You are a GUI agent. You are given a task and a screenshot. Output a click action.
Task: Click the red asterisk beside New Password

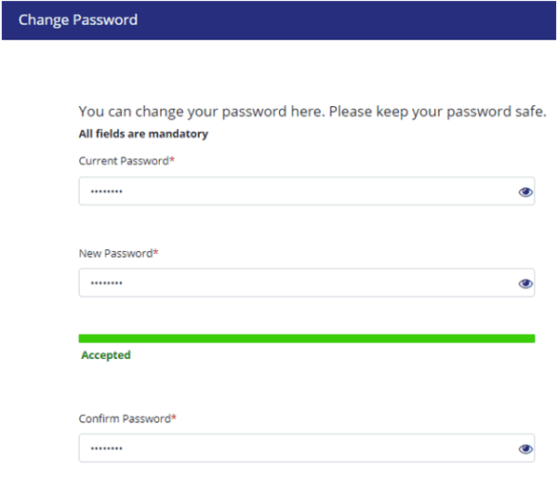tap(155, 252)
